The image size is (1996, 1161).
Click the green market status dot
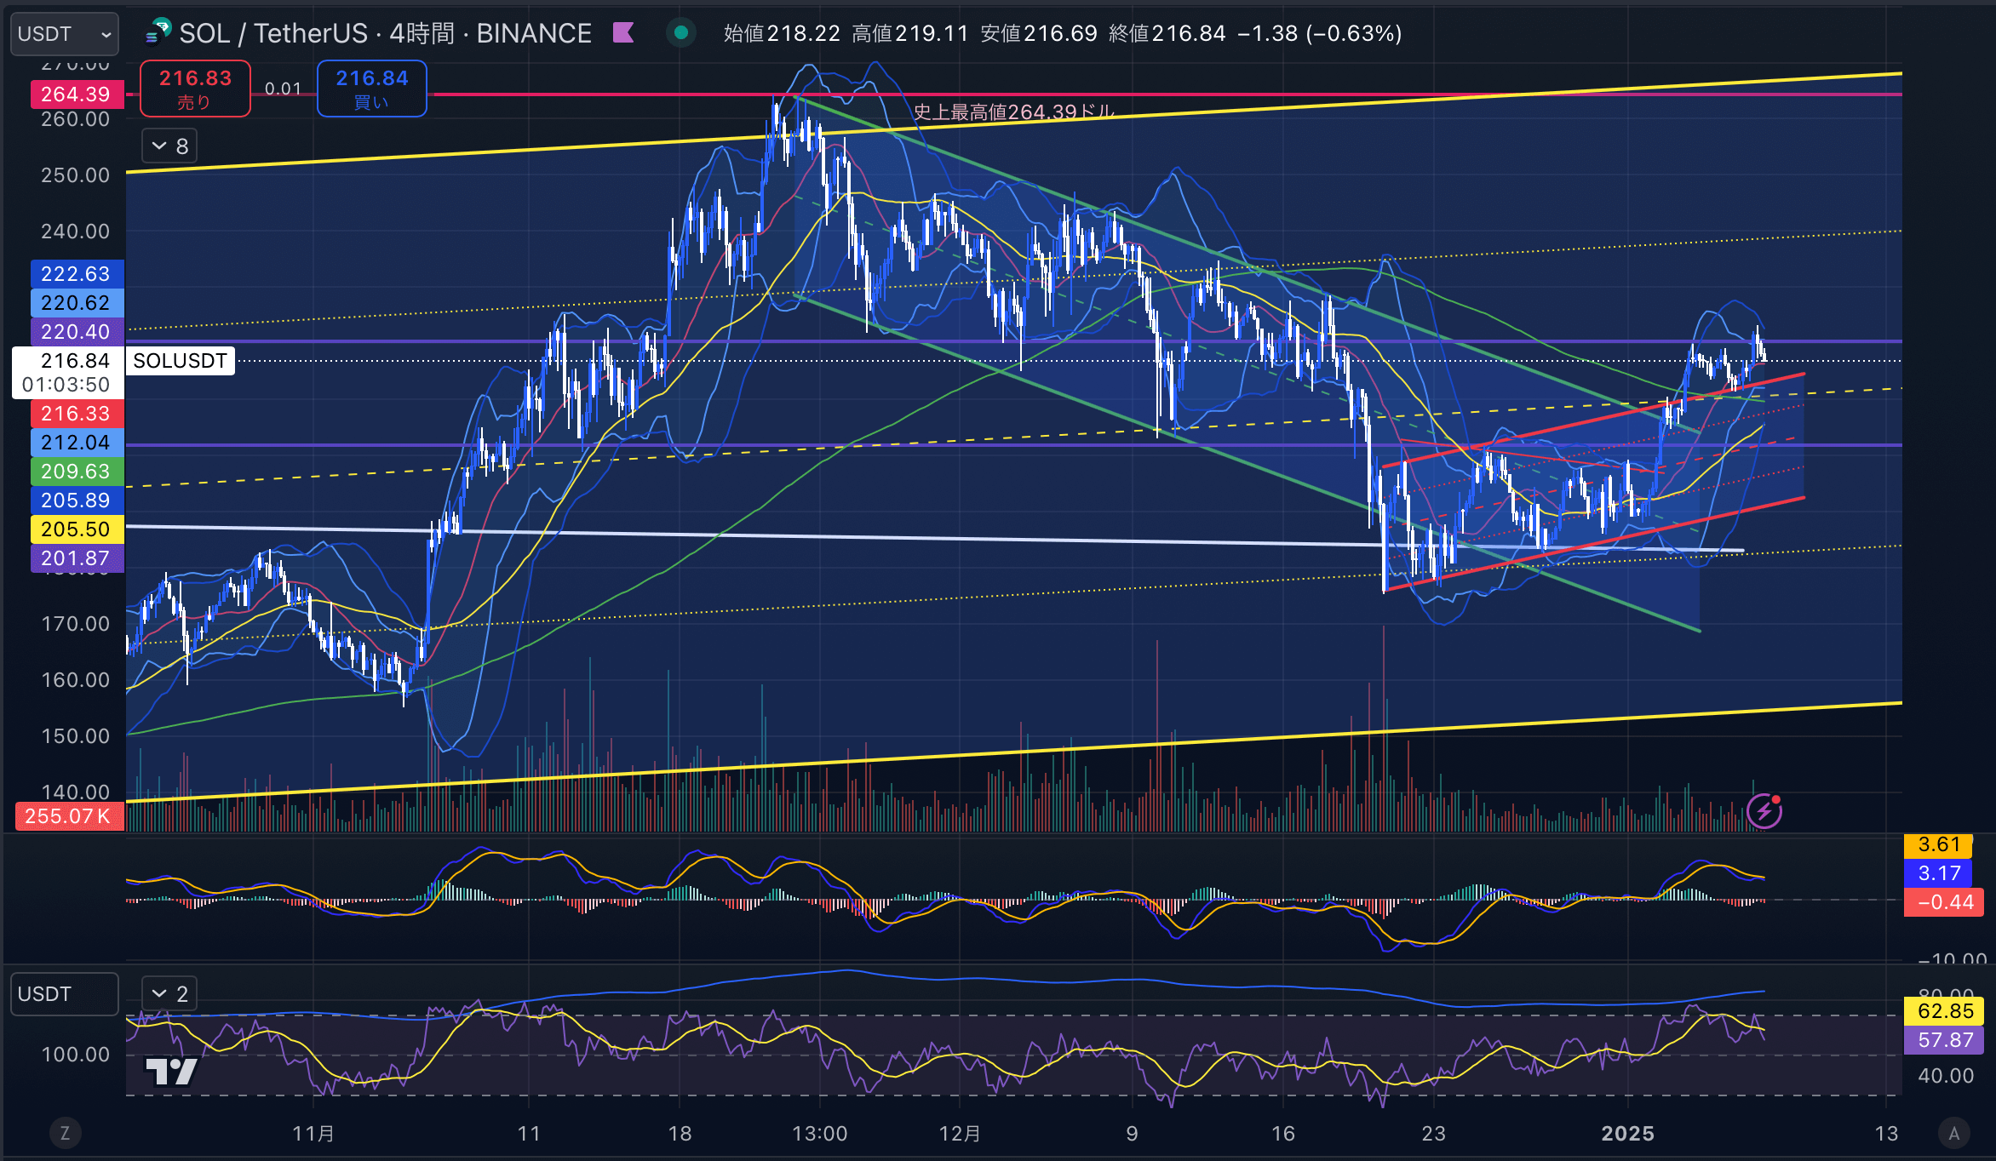681,33
